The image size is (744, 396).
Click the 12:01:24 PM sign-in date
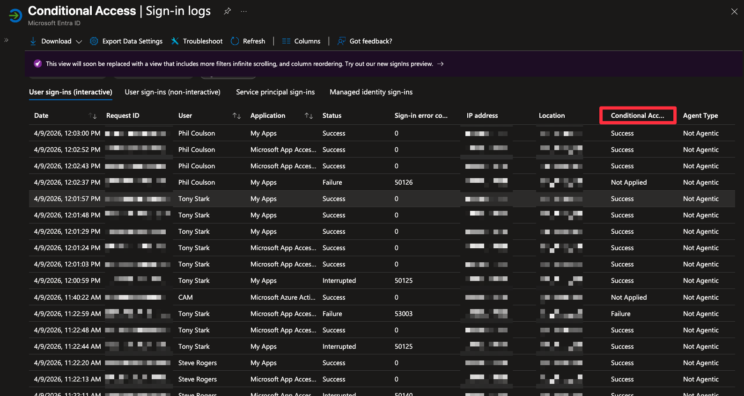(x=67, y=248)
